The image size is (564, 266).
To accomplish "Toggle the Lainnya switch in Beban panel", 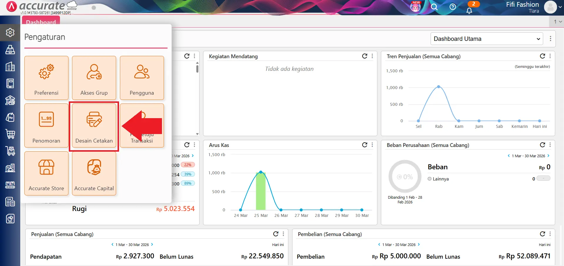I will pos(543,178).
